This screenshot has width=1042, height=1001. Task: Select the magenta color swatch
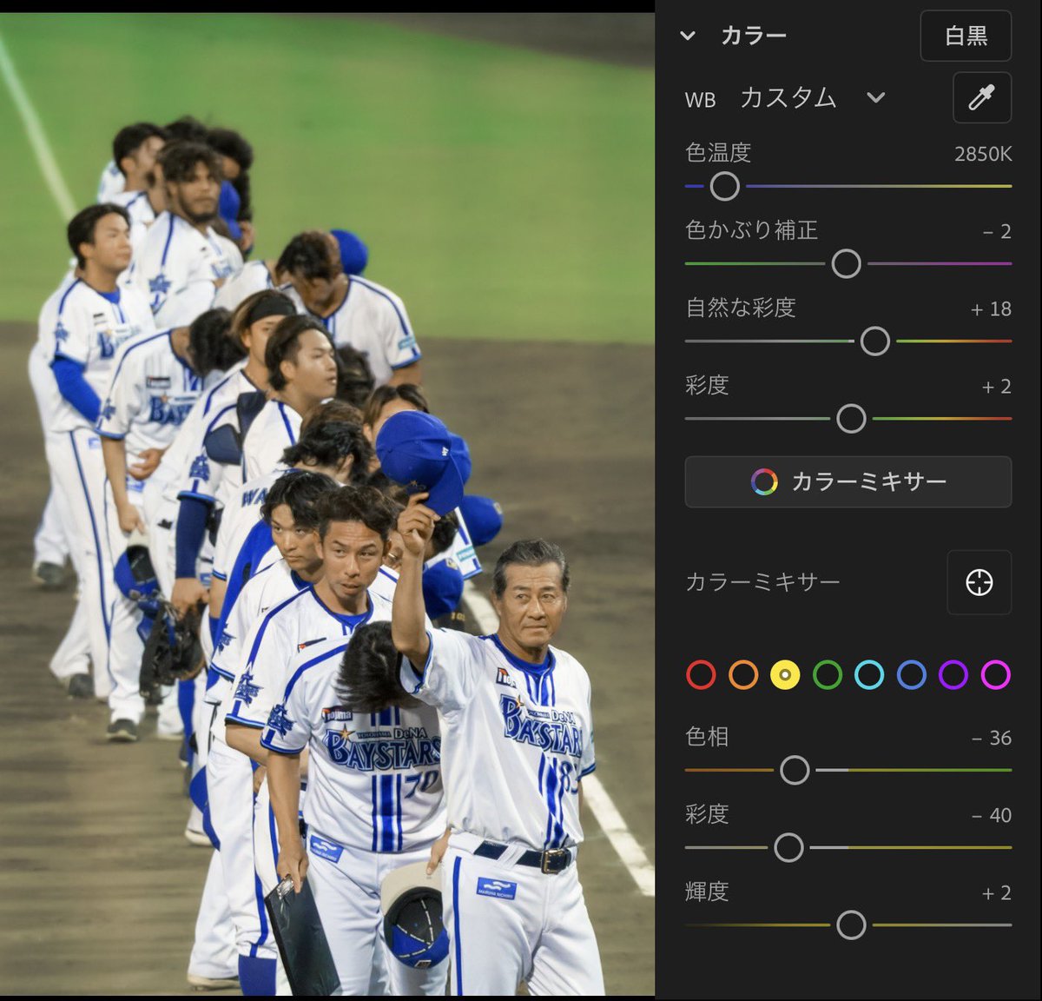[995, 674]
